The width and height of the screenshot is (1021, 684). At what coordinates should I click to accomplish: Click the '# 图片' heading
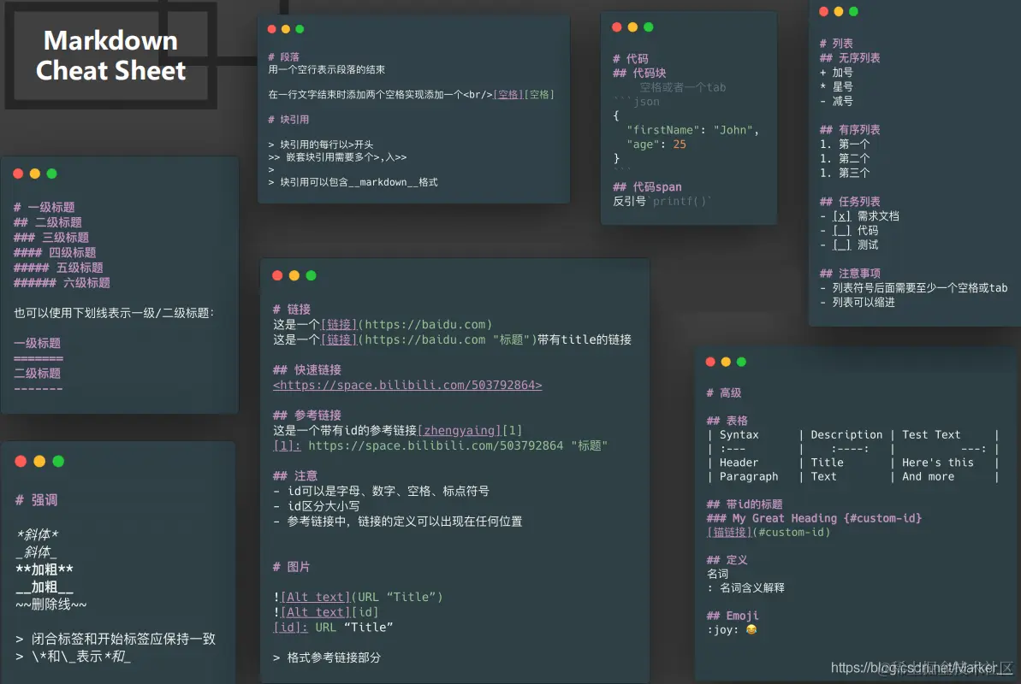pos(291,566)
